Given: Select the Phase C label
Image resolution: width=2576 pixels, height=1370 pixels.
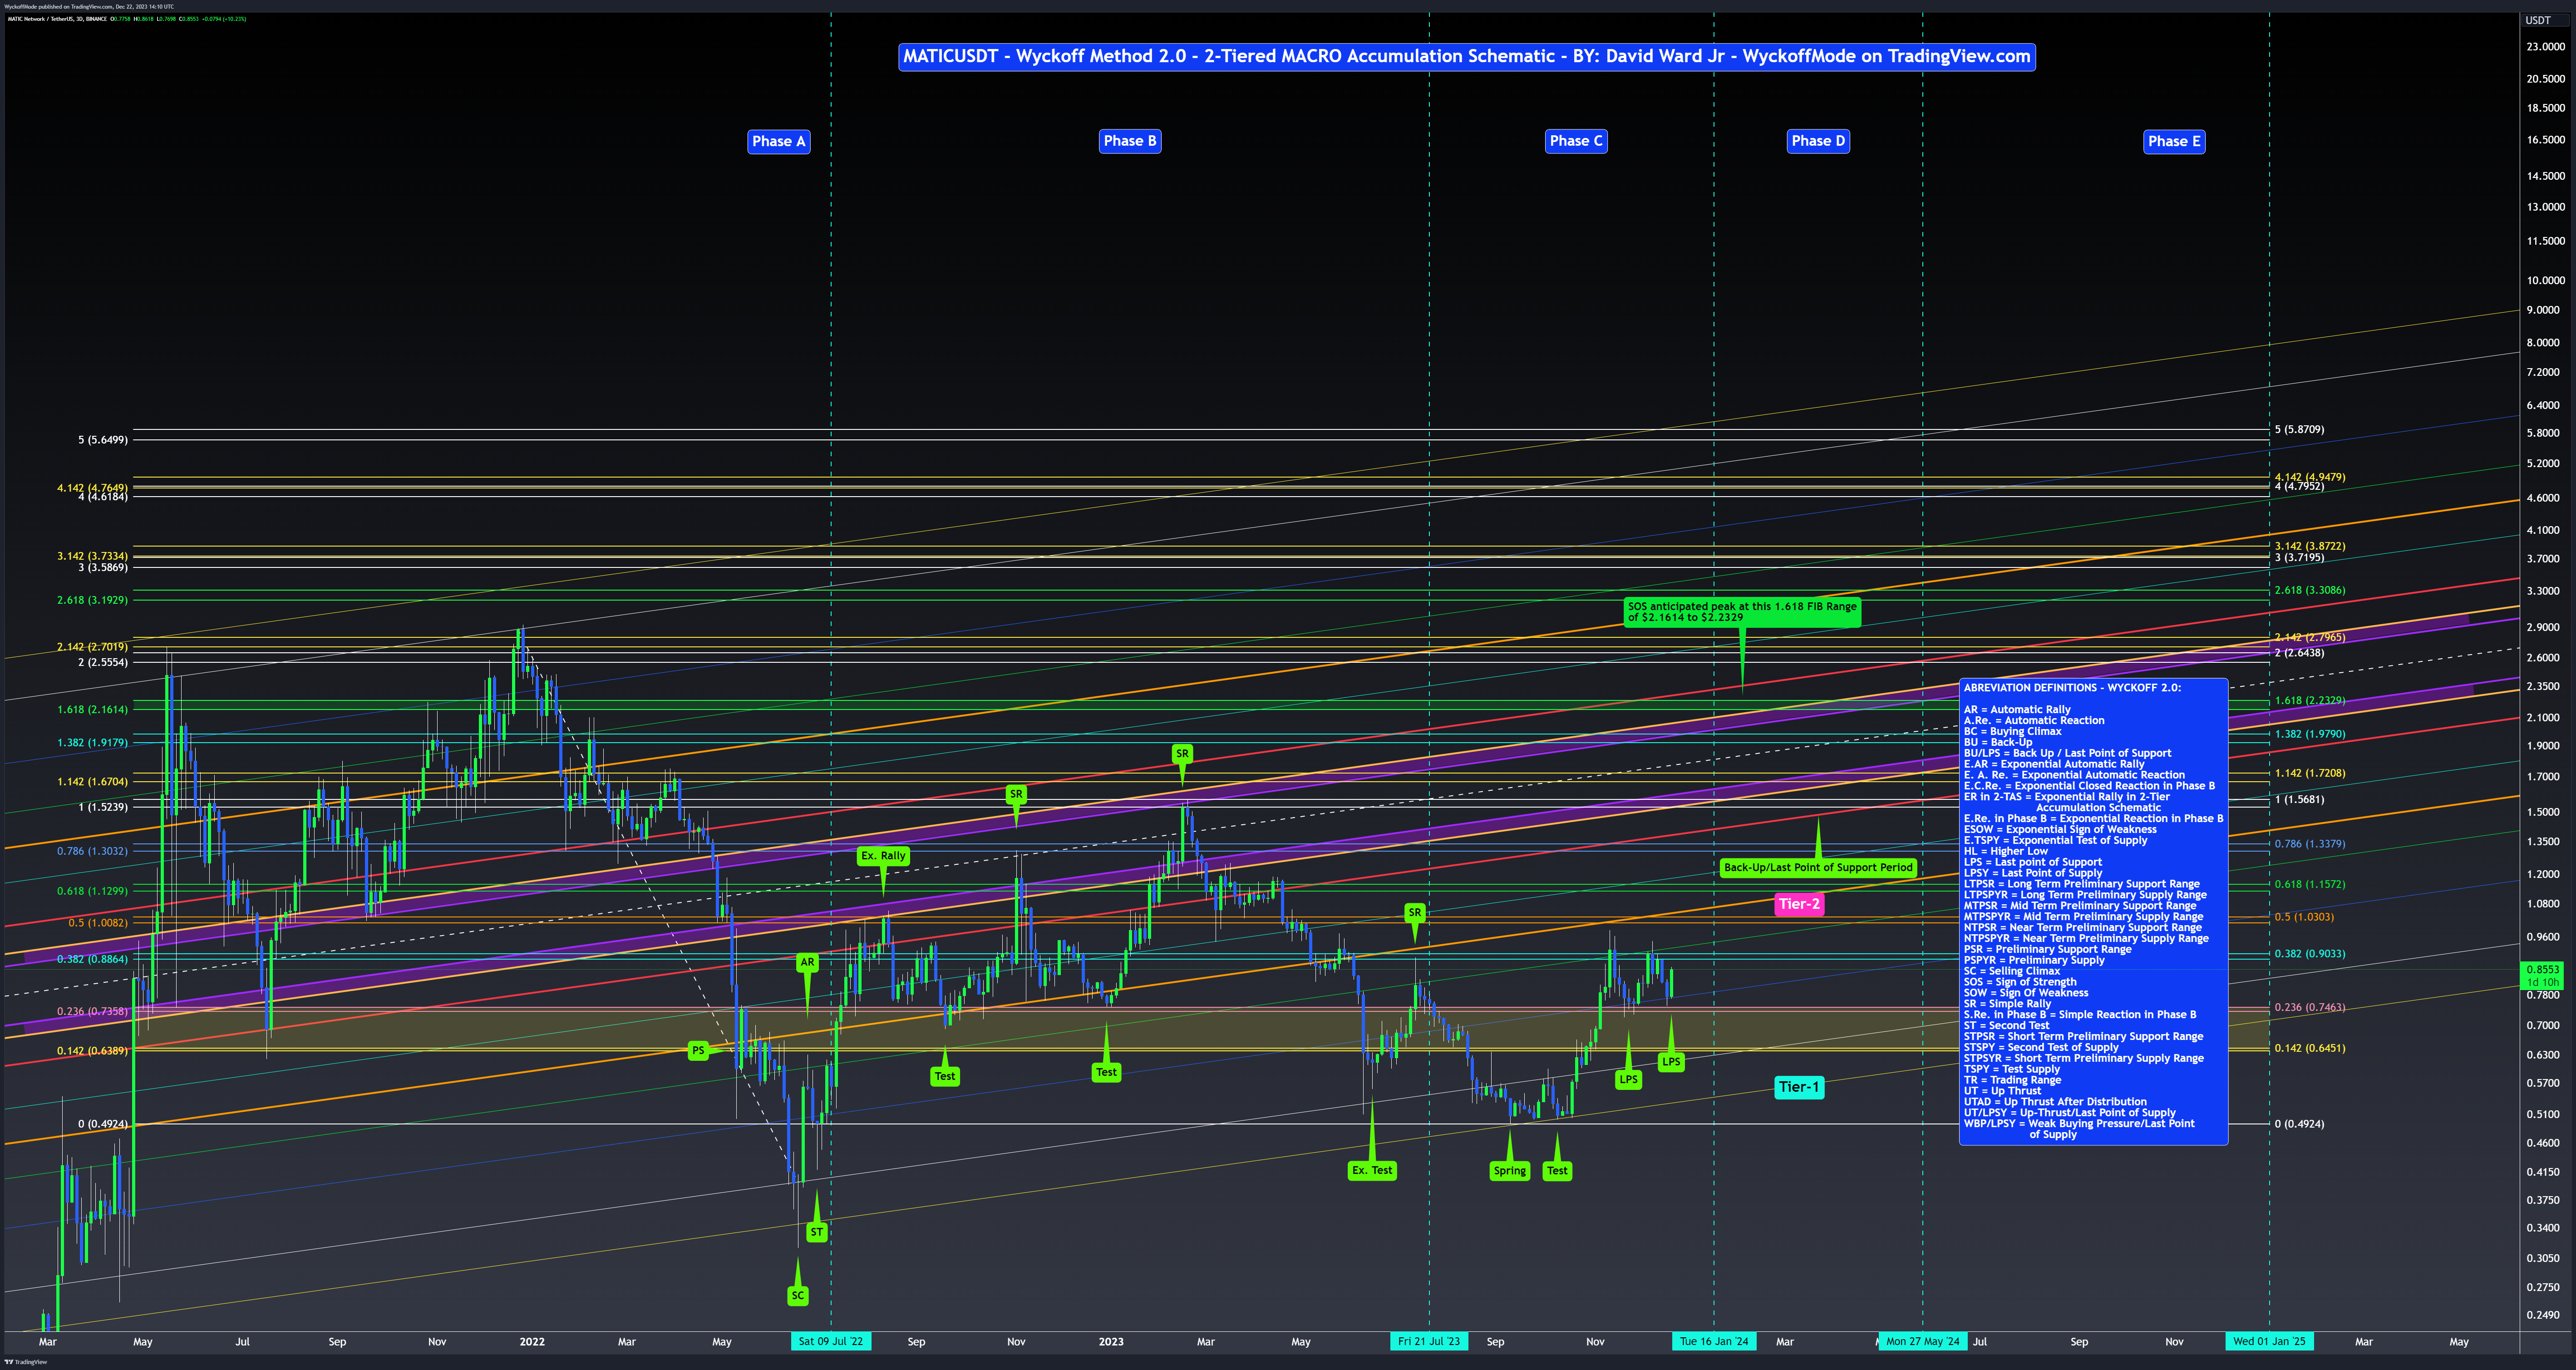Looking at the screenshot, I should (1576, 141).
